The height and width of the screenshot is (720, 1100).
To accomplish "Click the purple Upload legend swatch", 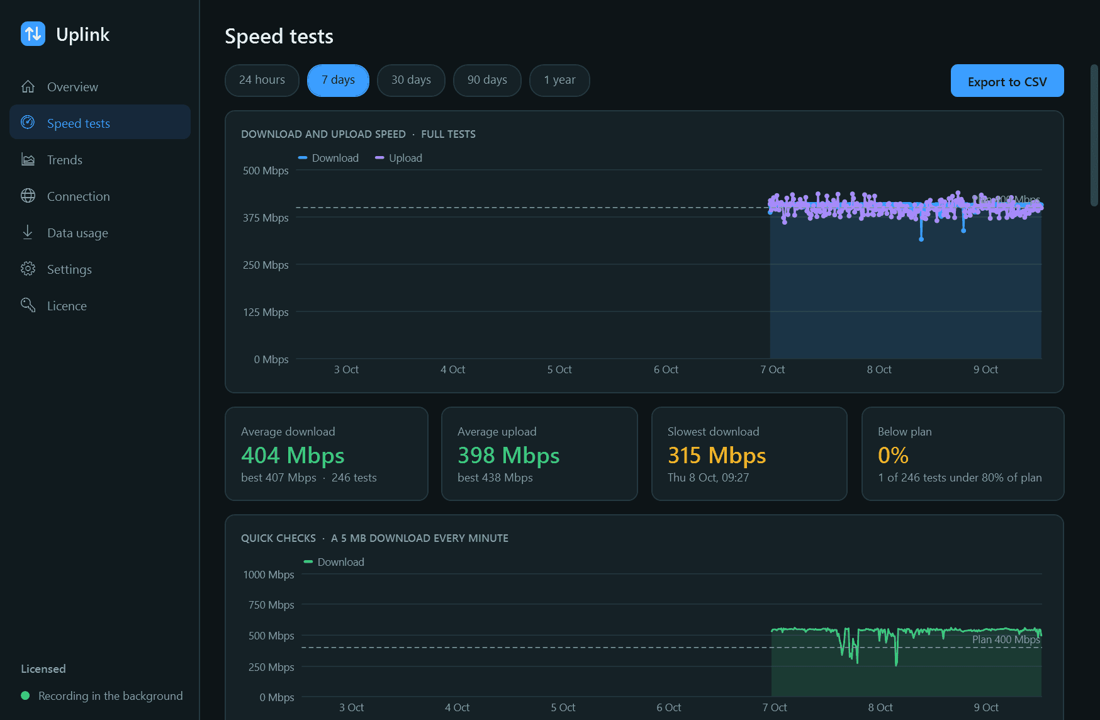I will (x=379, y=158).
